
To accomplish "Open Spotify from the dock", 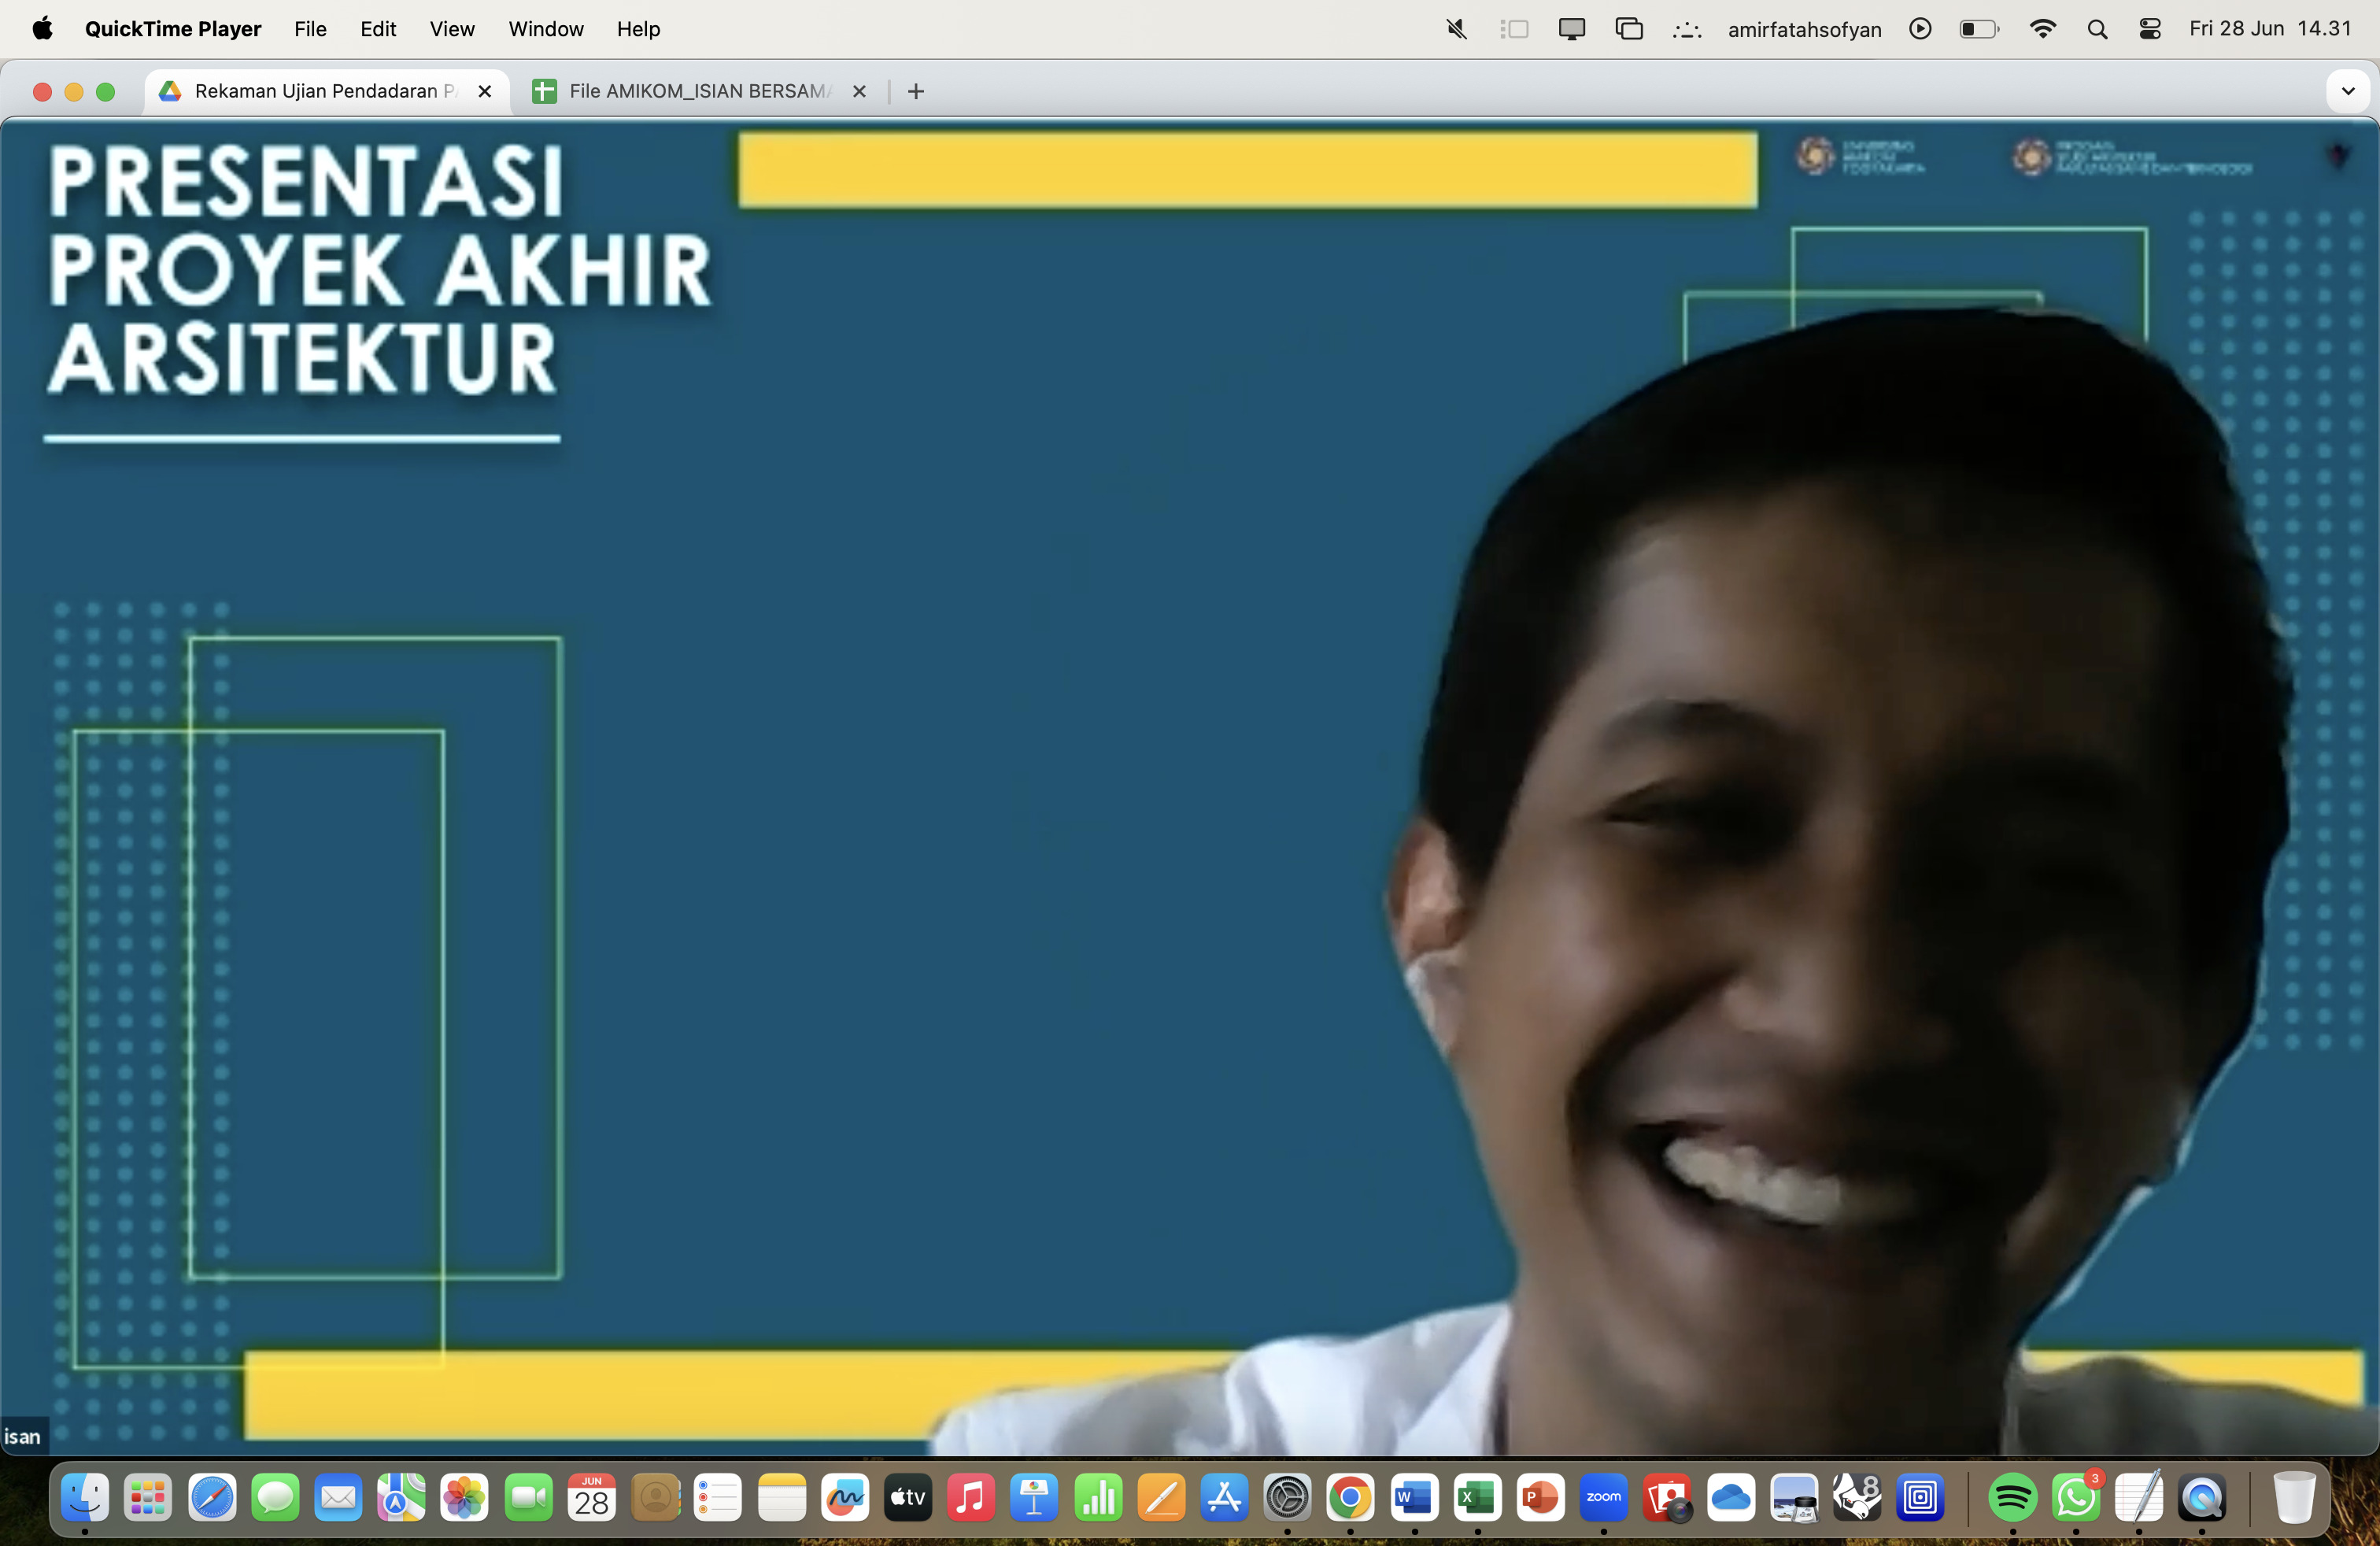I will click(2012, 1497).
